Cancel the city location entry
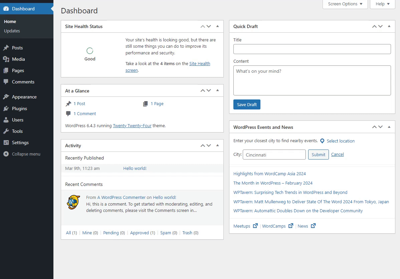Screen dimensions: 400x279 [x=338, y=154]
